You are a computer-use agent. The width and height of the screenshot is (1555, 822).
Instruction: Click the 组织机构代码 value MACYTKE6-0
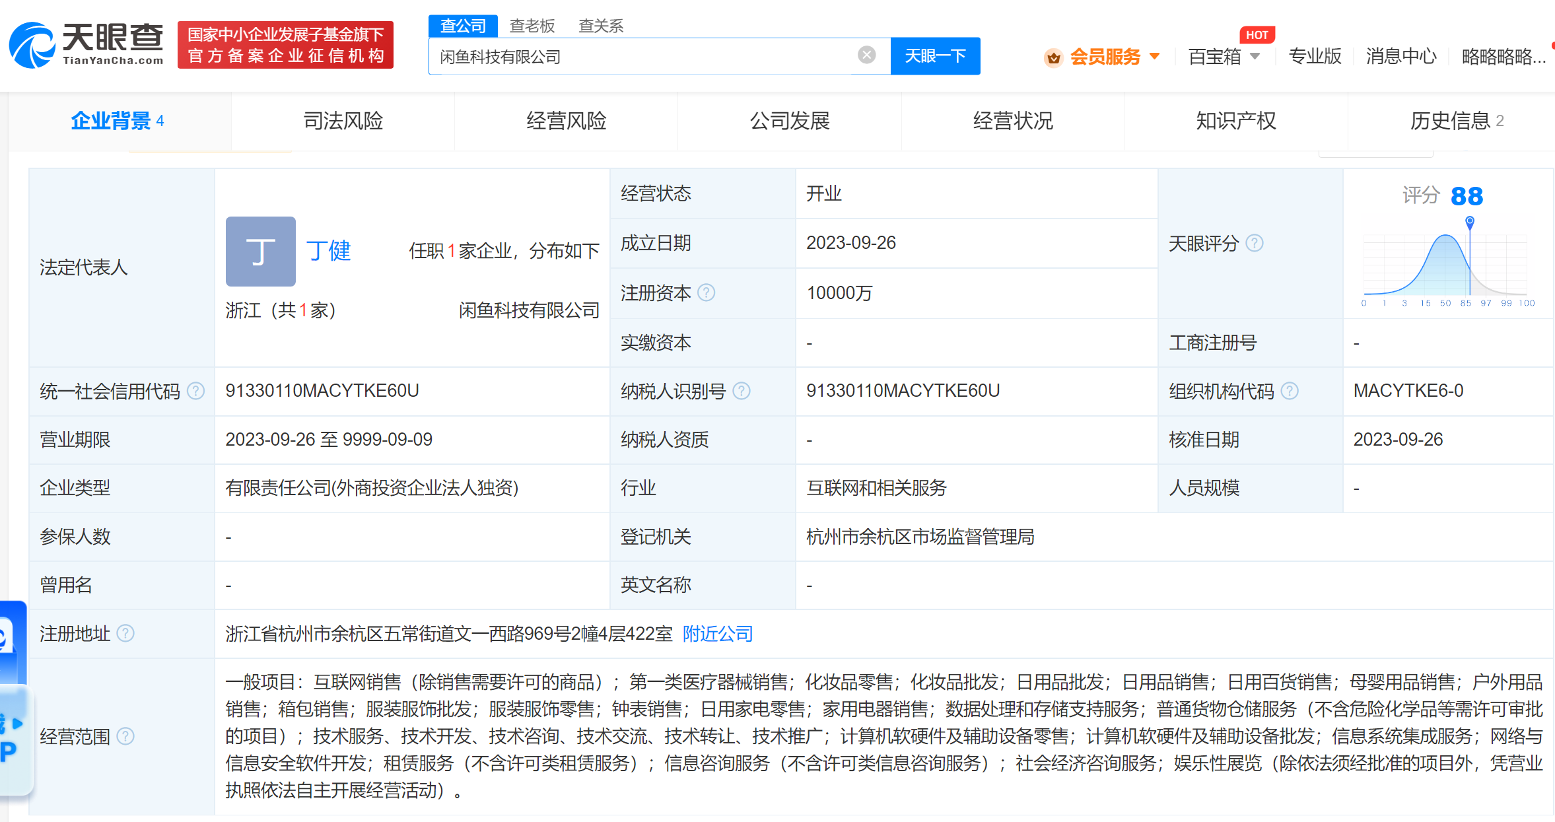[1408, 391]
